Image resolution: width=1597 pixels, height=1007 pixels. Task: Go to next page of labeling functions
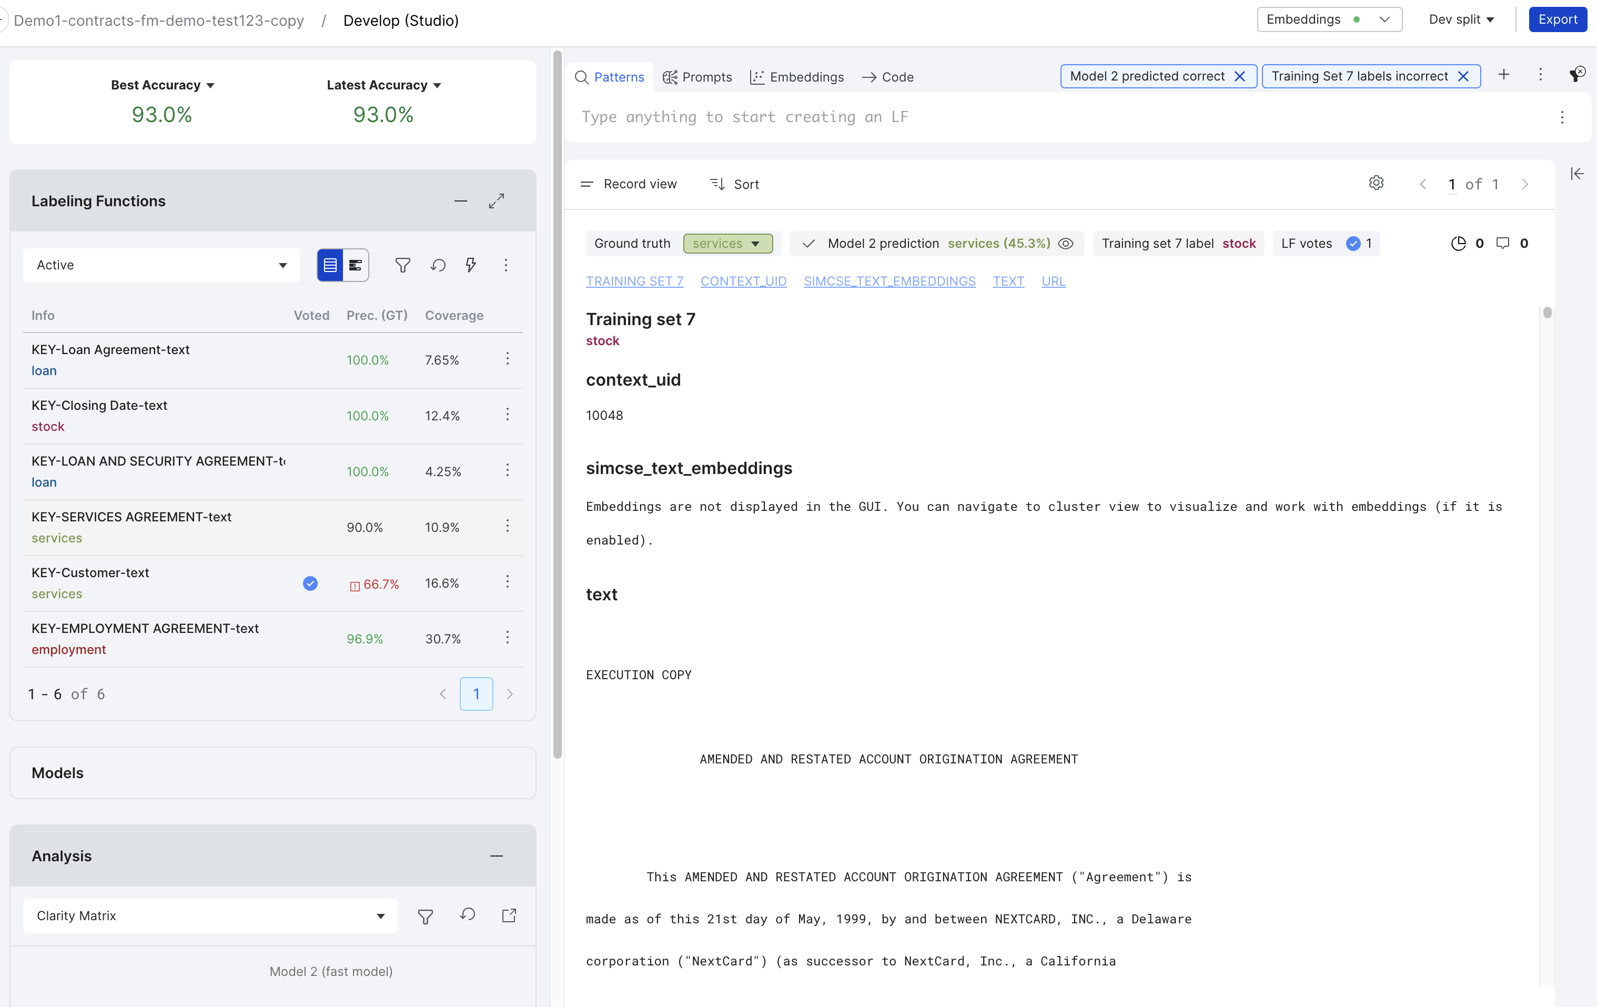tap(510, 694)
